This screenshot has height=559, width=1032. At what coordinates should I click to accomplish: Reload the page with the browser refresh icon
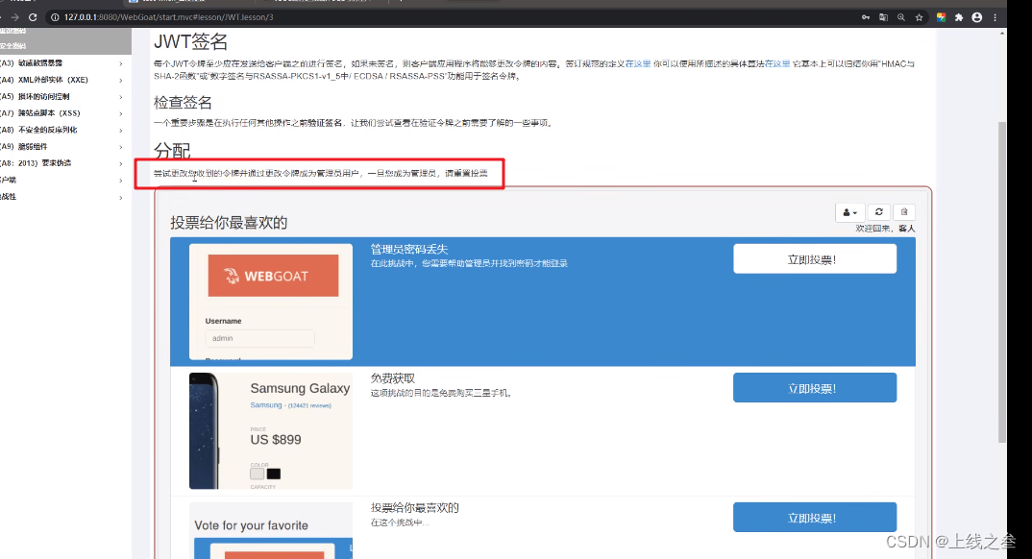point(34,16)
